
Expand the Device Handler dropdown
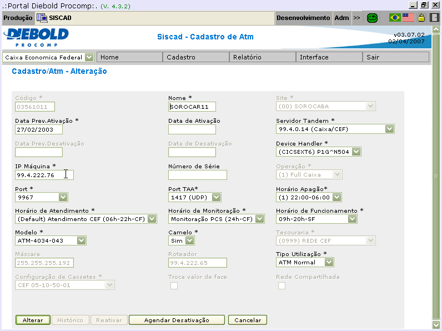(319, 152)
